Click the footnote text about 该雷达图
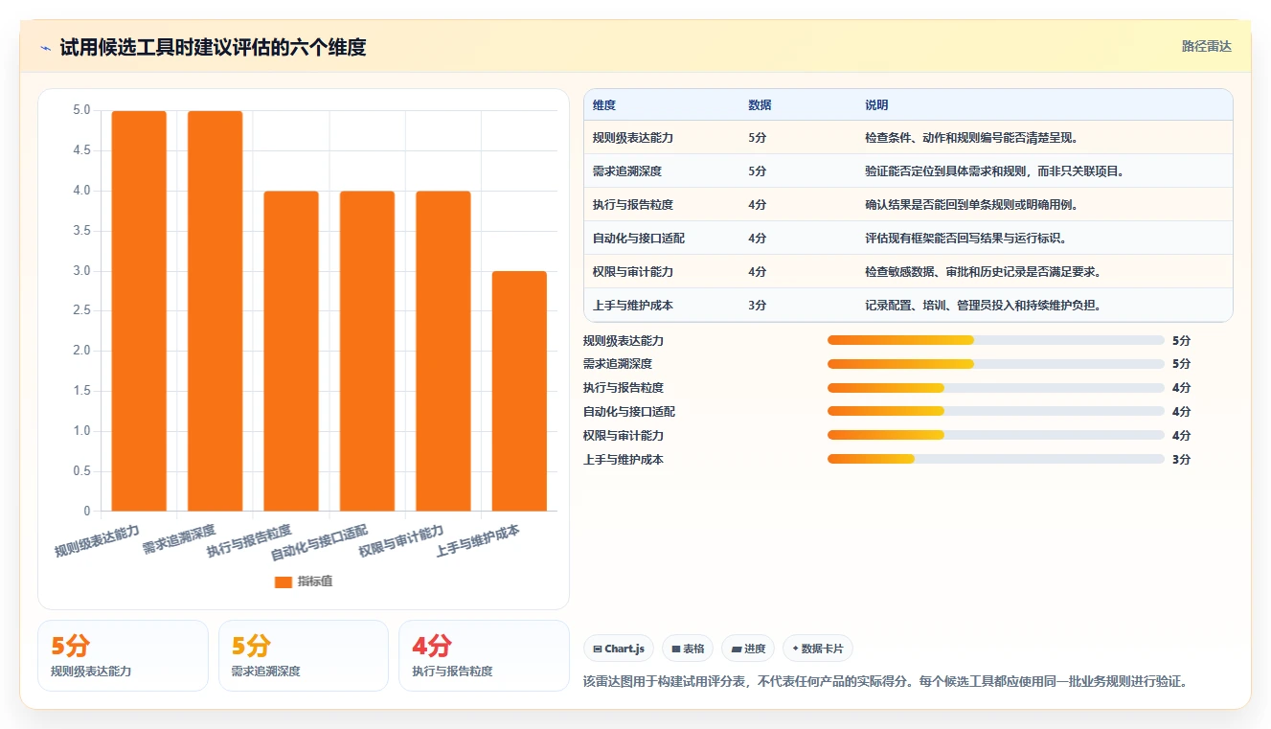 tap(886, 682)
